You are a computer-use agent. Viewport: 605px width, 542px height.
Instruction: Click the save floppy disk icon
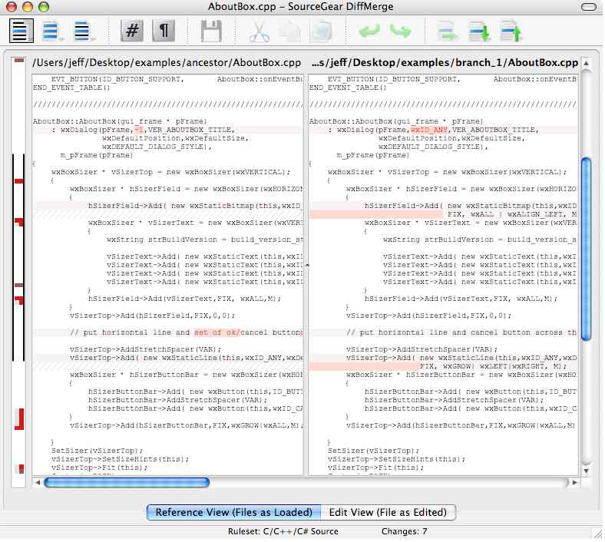click(211, 31)
